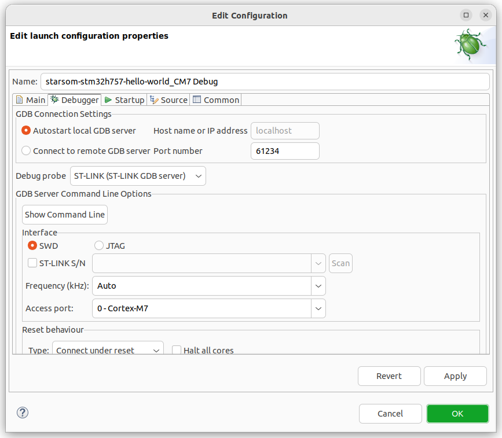Viewport: 502px width, 438px height.
Task: Choose the JTAG interface option
Action: click(x=99, y=246)
